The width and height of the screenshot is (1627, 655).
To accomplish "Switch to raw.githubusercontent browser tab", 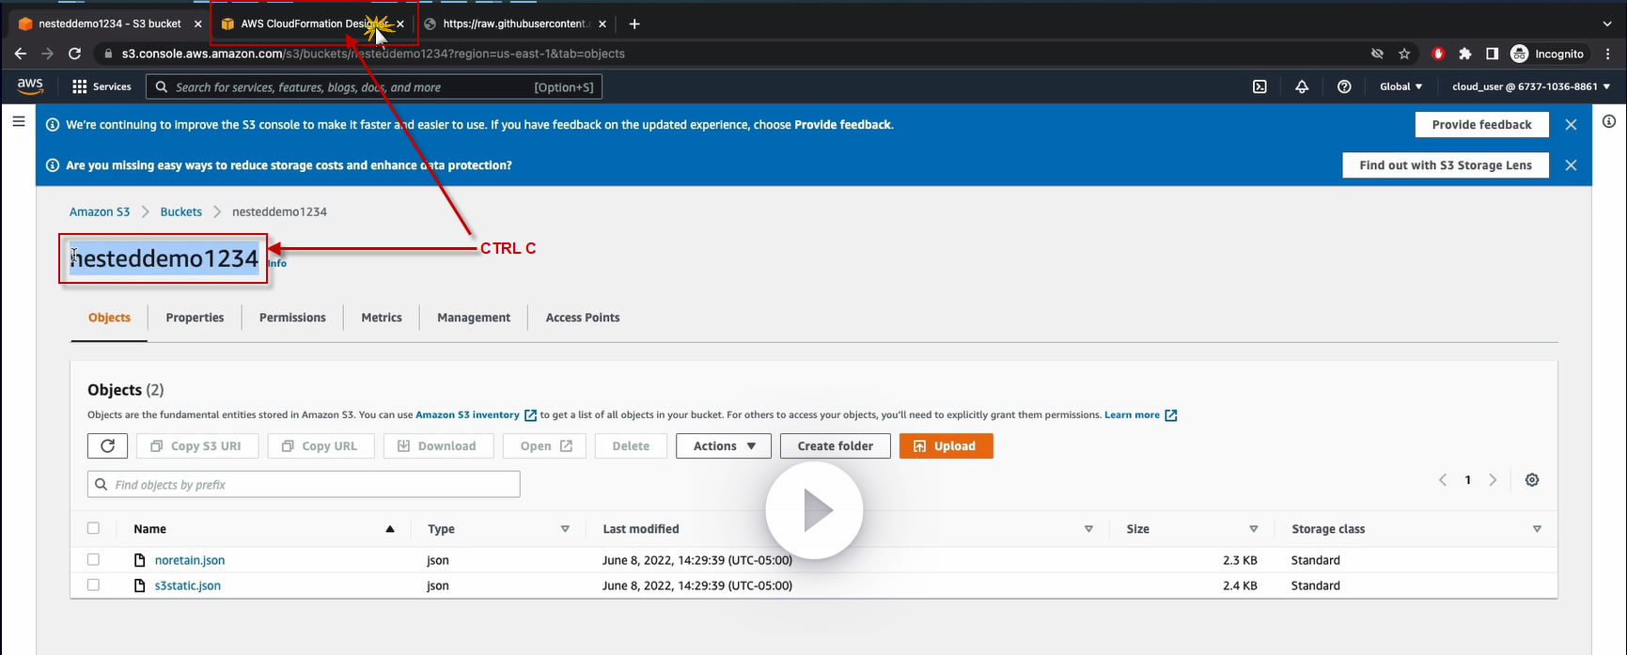I will coord(515,23).
